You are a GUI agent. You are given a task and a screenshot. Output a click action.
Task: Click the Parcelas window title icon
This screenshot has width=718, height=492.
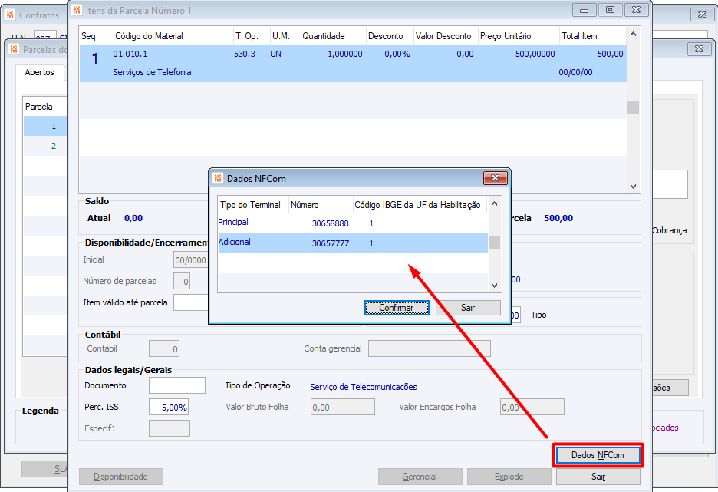pos(14,49)
